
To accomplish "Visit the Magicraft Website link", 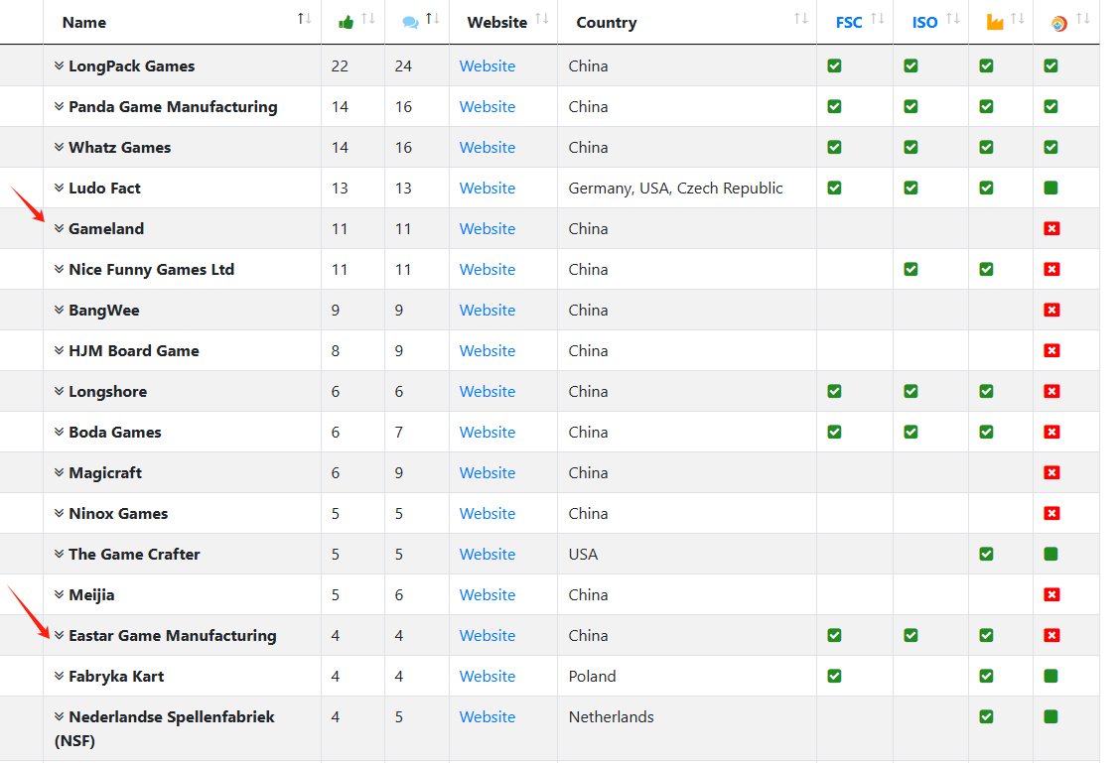I will click(x=488, y=473).
